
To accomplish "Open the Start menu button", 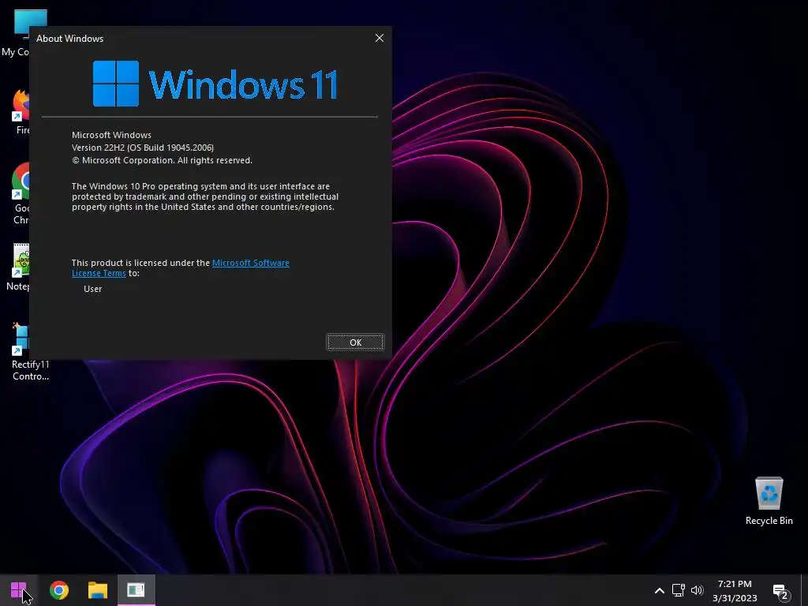I will [x=19, y=590].
